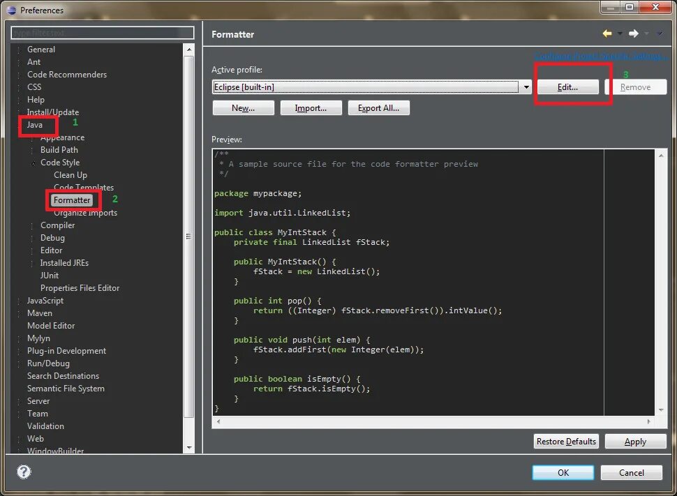
Task: Select Appearance under Java
Action: (63, 137)
